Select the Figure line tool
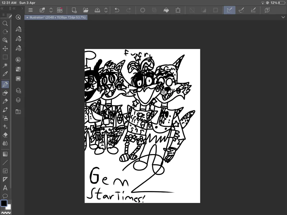287x215 pixels. point(5,162)
